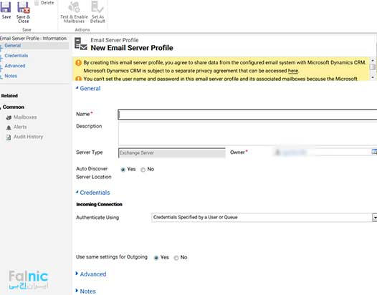
Task: Click into the Name input field
Action: 247,115
